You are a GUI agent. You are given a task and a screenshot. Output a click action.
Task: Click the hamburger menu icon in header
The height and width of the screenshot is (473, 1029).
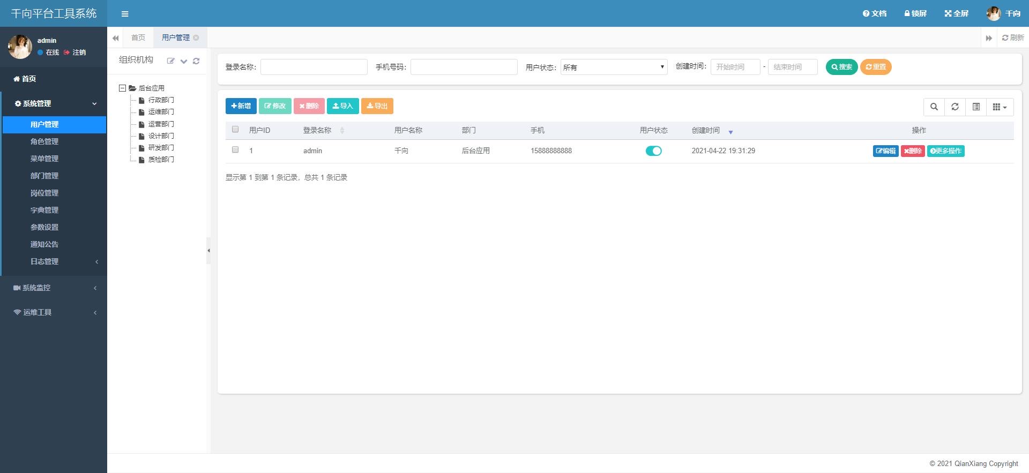pos(125,14)
